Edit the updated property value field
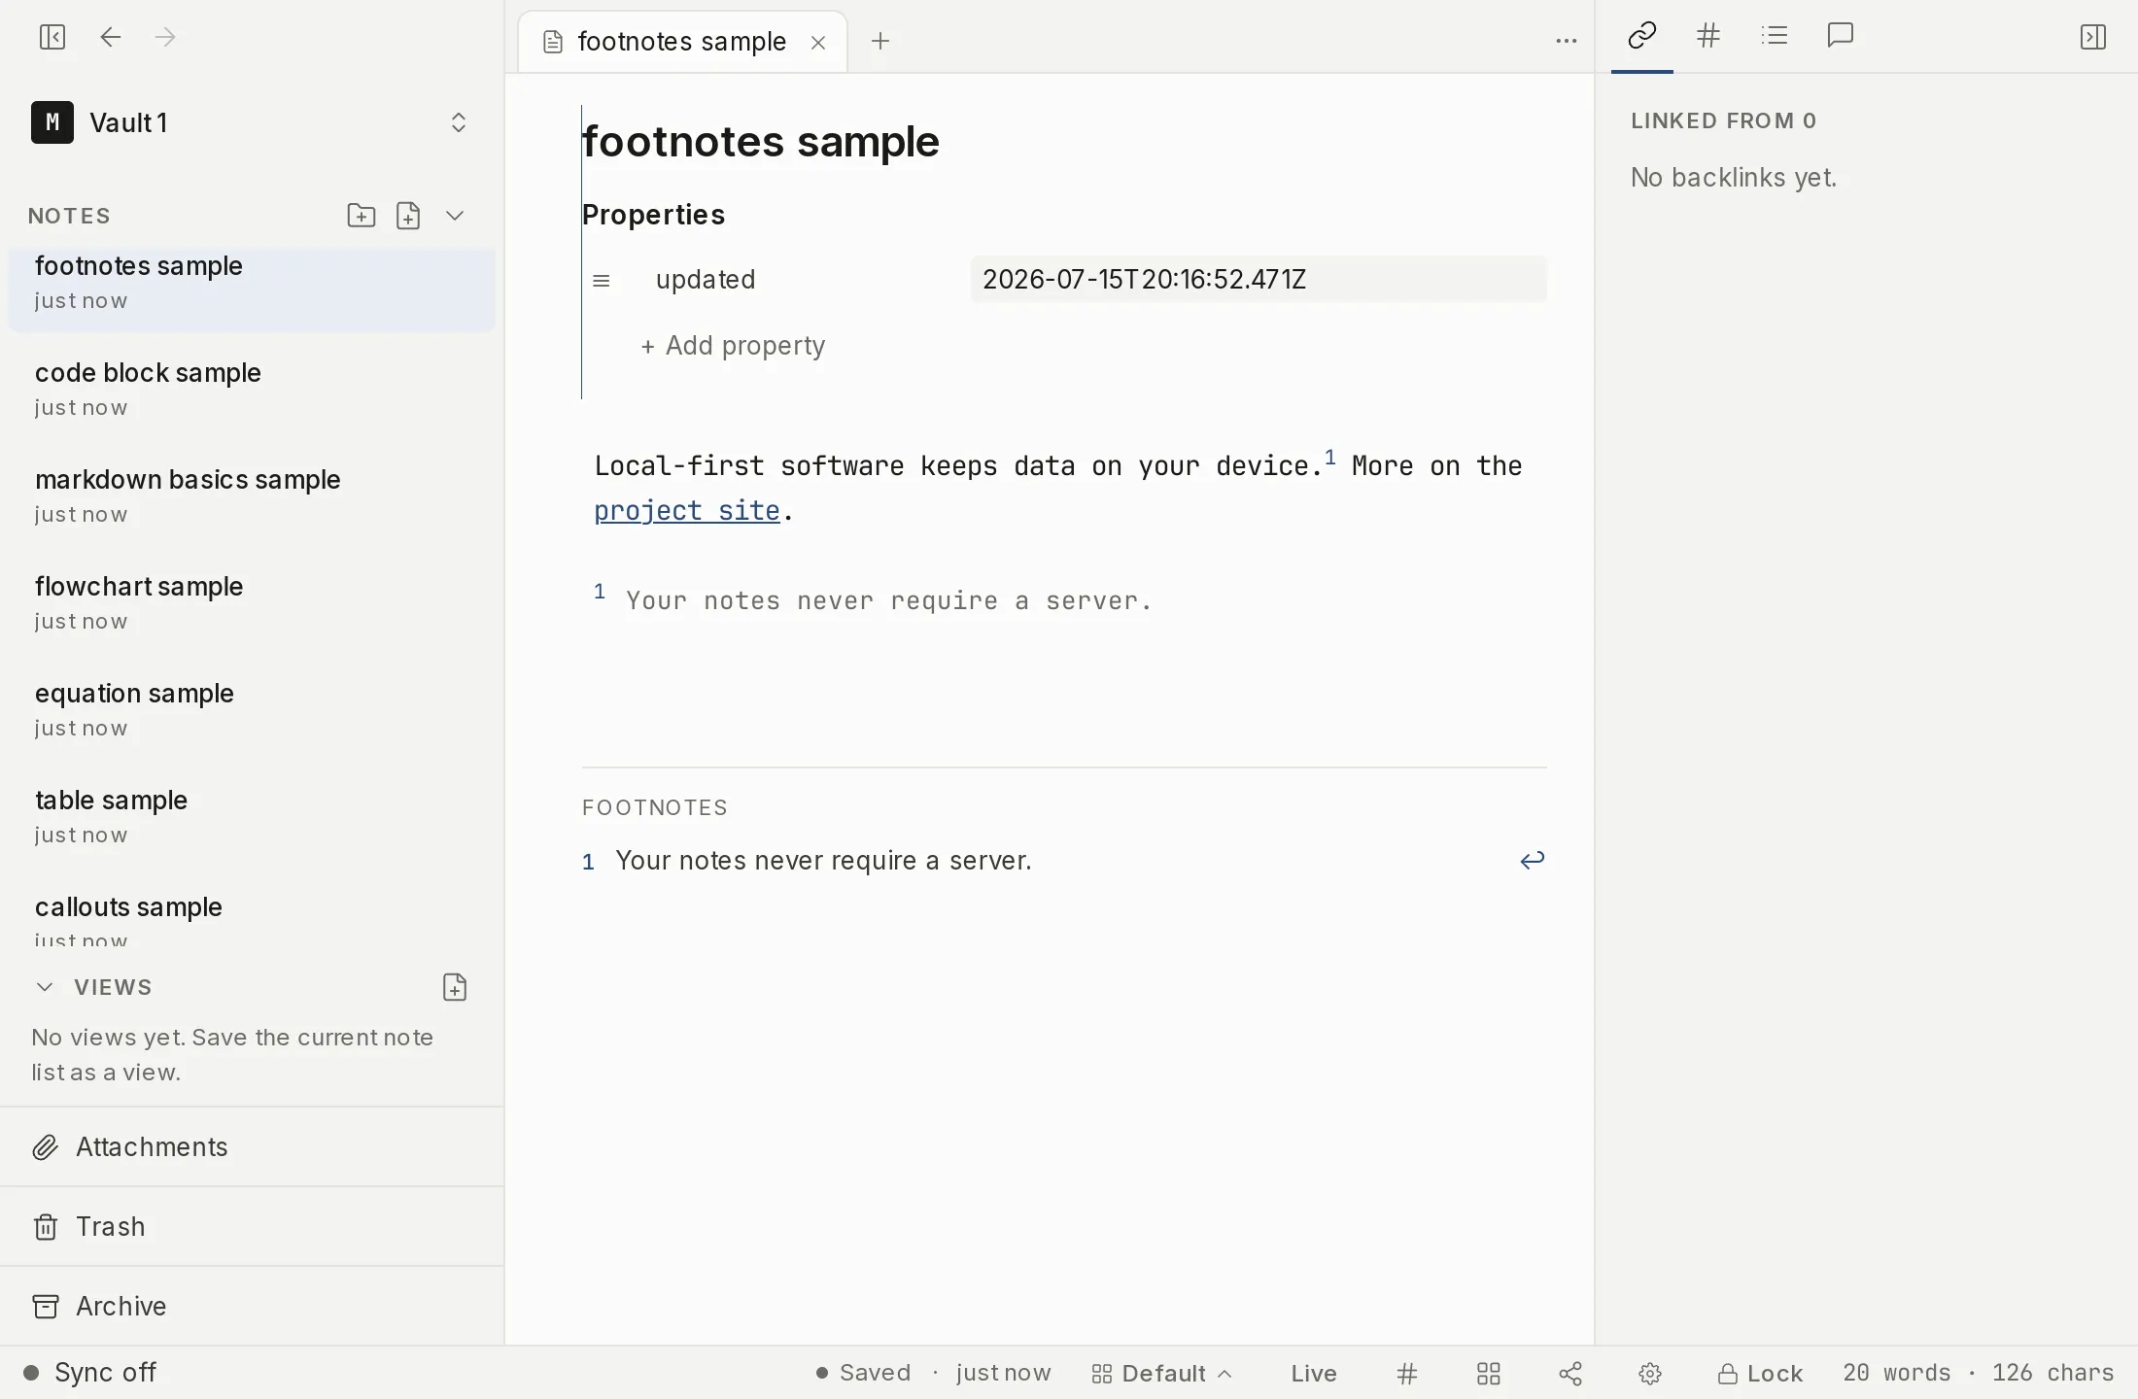2138x1399 pixels. click(x=1259, y=279)
